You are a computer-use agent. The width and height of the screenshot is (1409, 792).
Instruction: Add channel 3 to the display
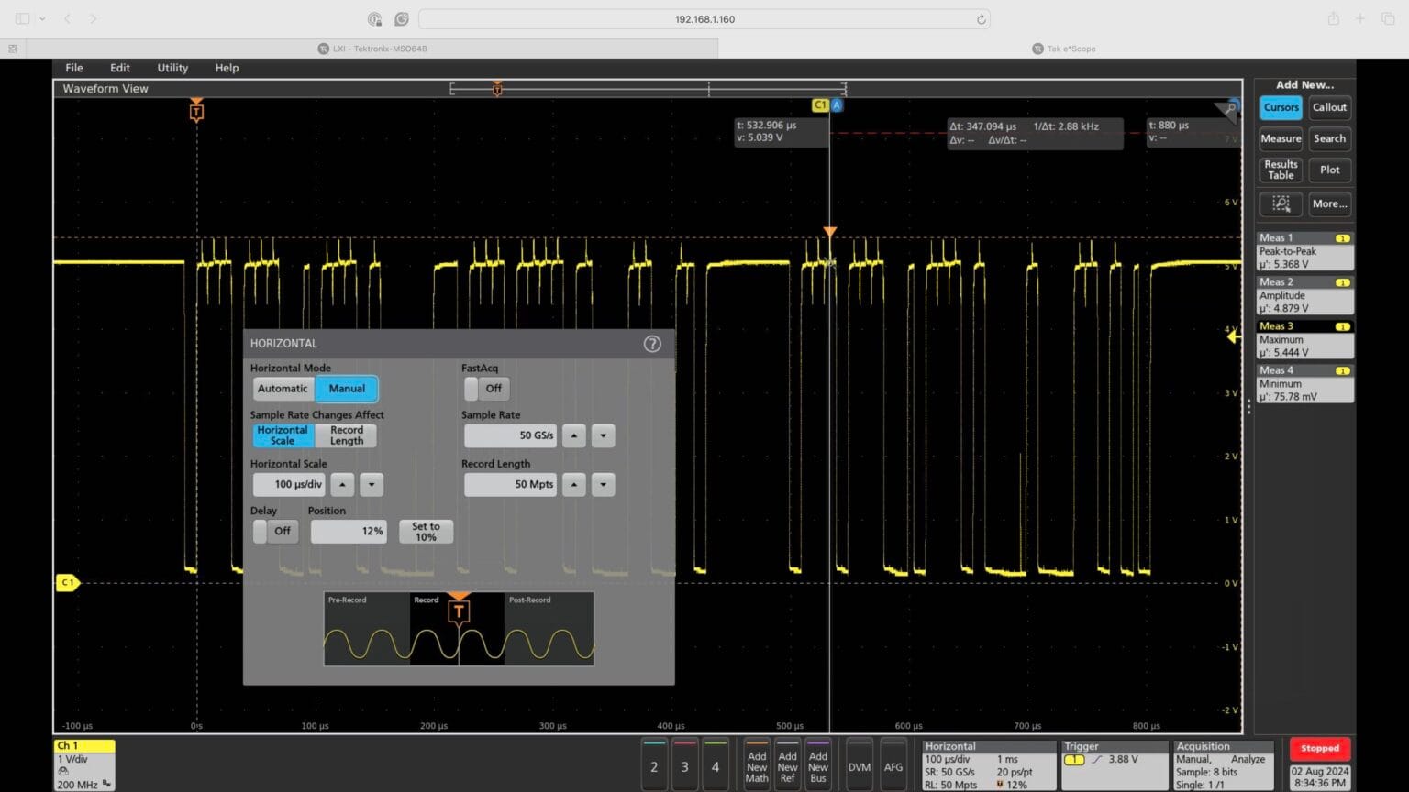click(x=684, y=763)
